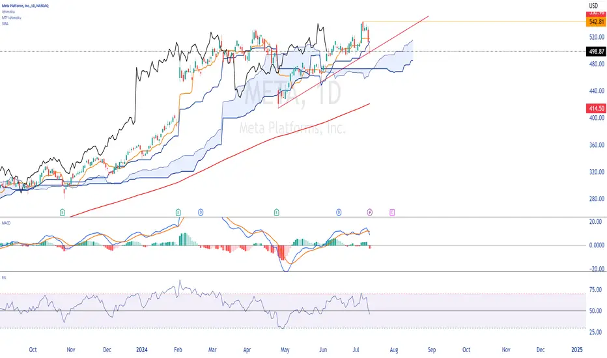
Task: Select the RSI pane label
Action: [4, 277]
